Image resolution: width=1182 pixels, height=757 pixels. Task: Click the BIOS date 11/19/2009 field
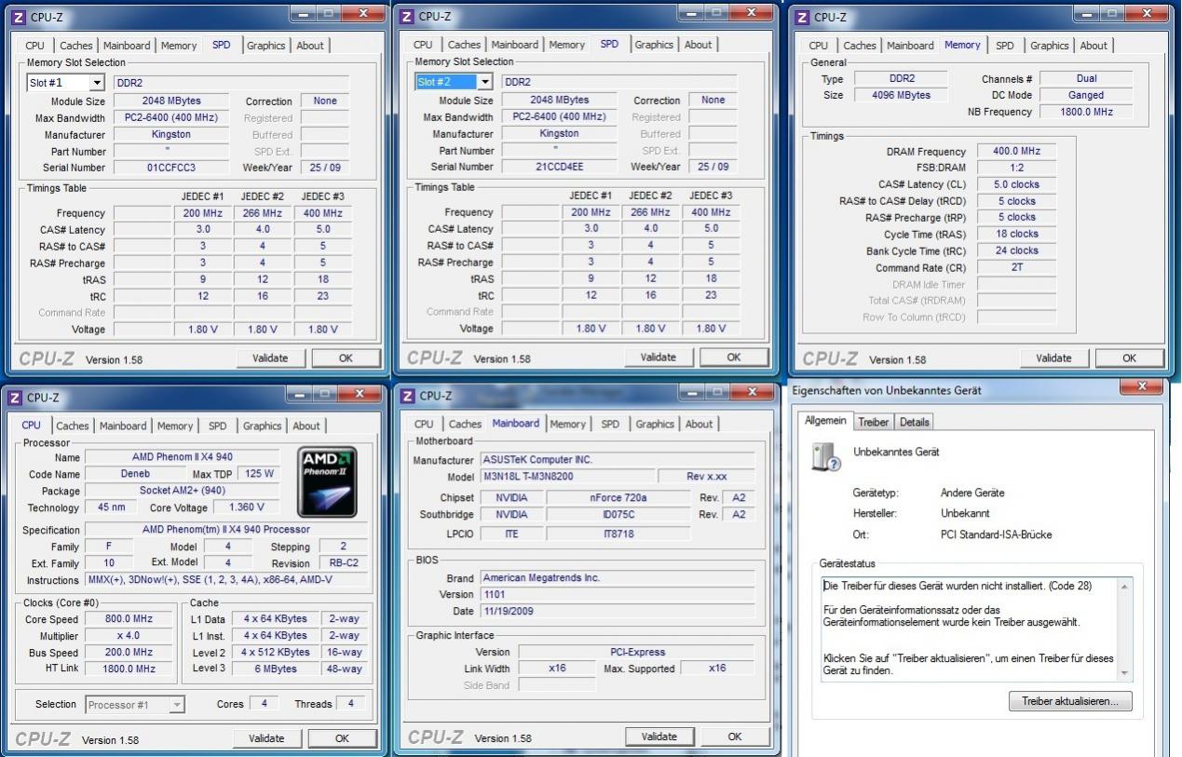(x=617, y=611)
